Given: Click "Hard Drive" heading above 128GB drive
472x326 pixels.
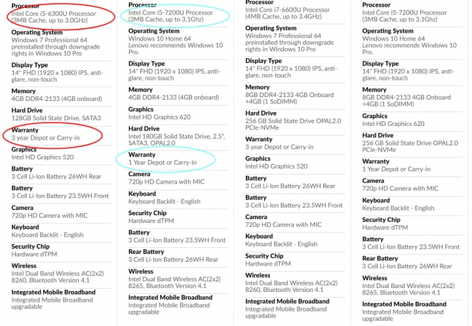Looking at the screenshot, I should click(x=27, y=111).
